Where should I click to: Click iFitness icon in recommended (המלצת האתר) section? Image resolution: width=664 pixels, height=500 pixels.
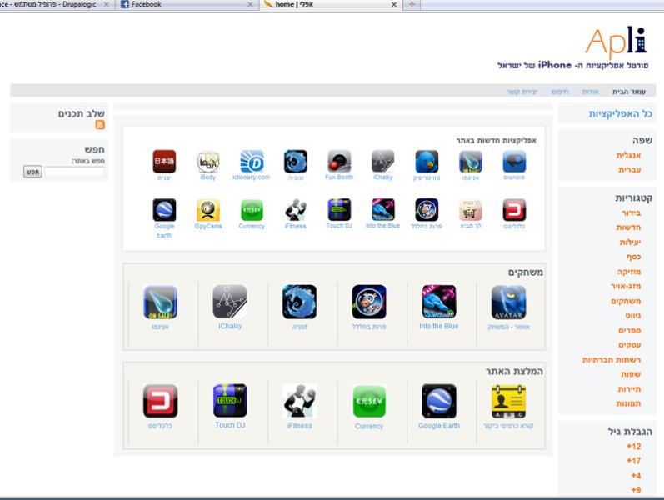point(299,402)
